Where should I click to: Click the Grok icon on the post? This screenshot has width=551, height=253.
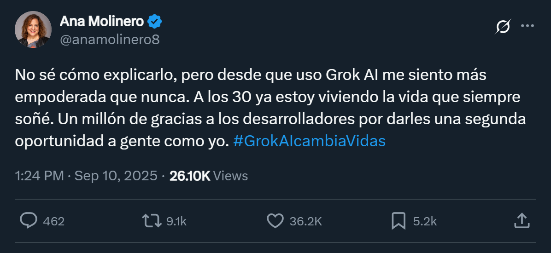tap(503, 27)
